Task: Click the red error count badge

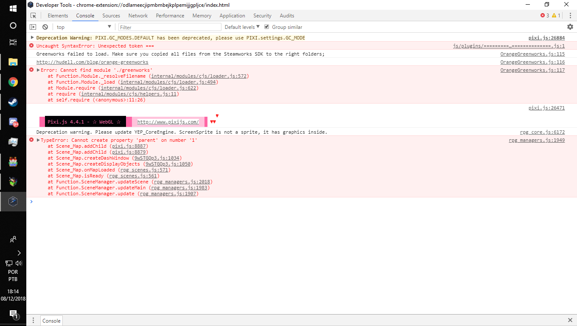Action: (545, 16)
